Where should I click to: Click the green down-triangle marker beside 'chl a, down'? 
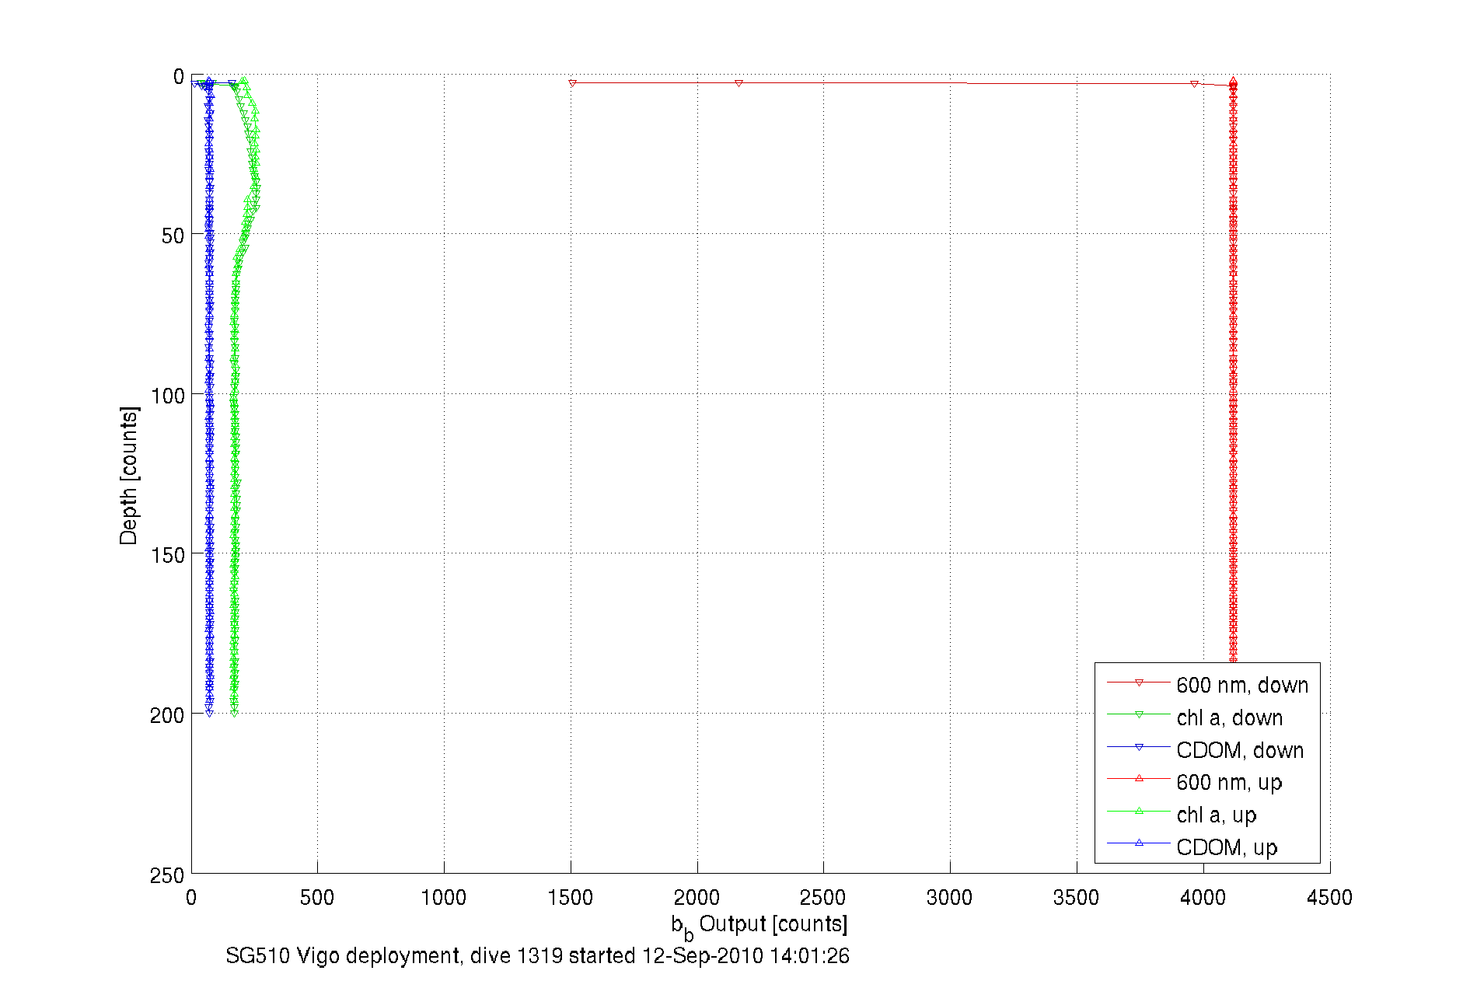click(1139, 714)
